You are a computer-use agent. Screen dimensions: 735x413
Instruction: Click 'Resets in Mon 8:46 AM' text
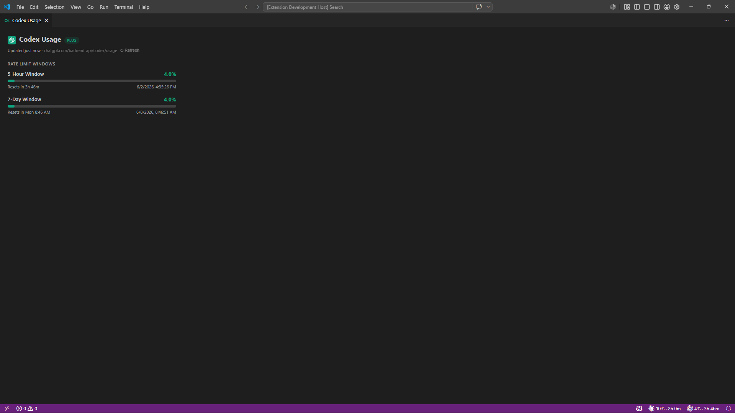point(29,113)
